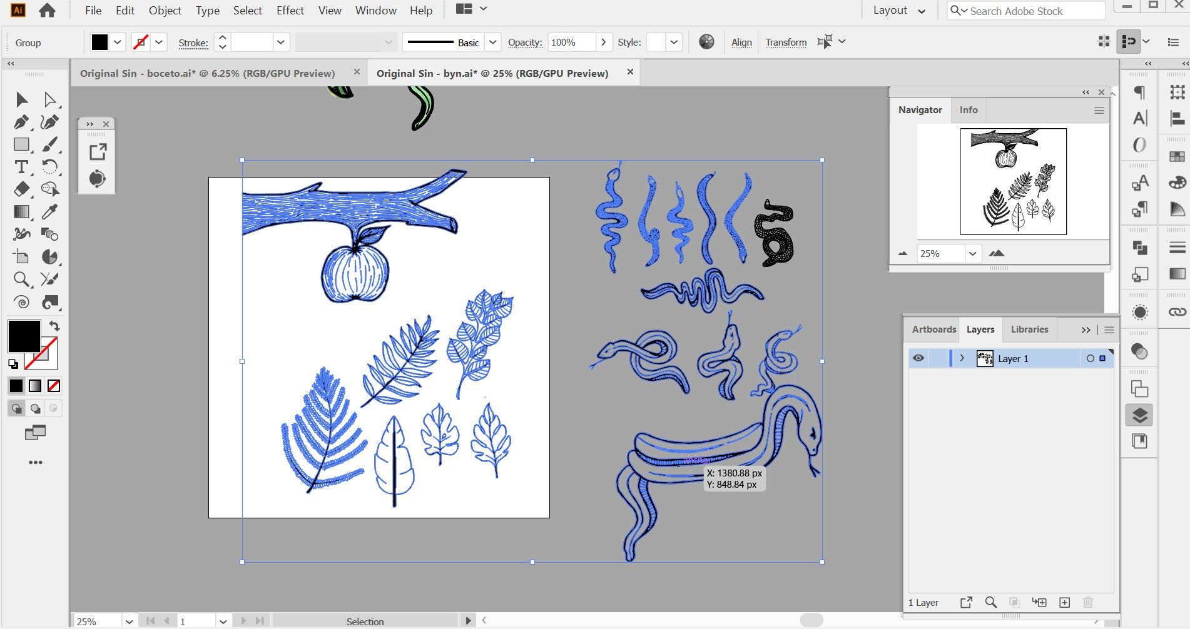Expand Layer 1 contents

coord(962,358)
